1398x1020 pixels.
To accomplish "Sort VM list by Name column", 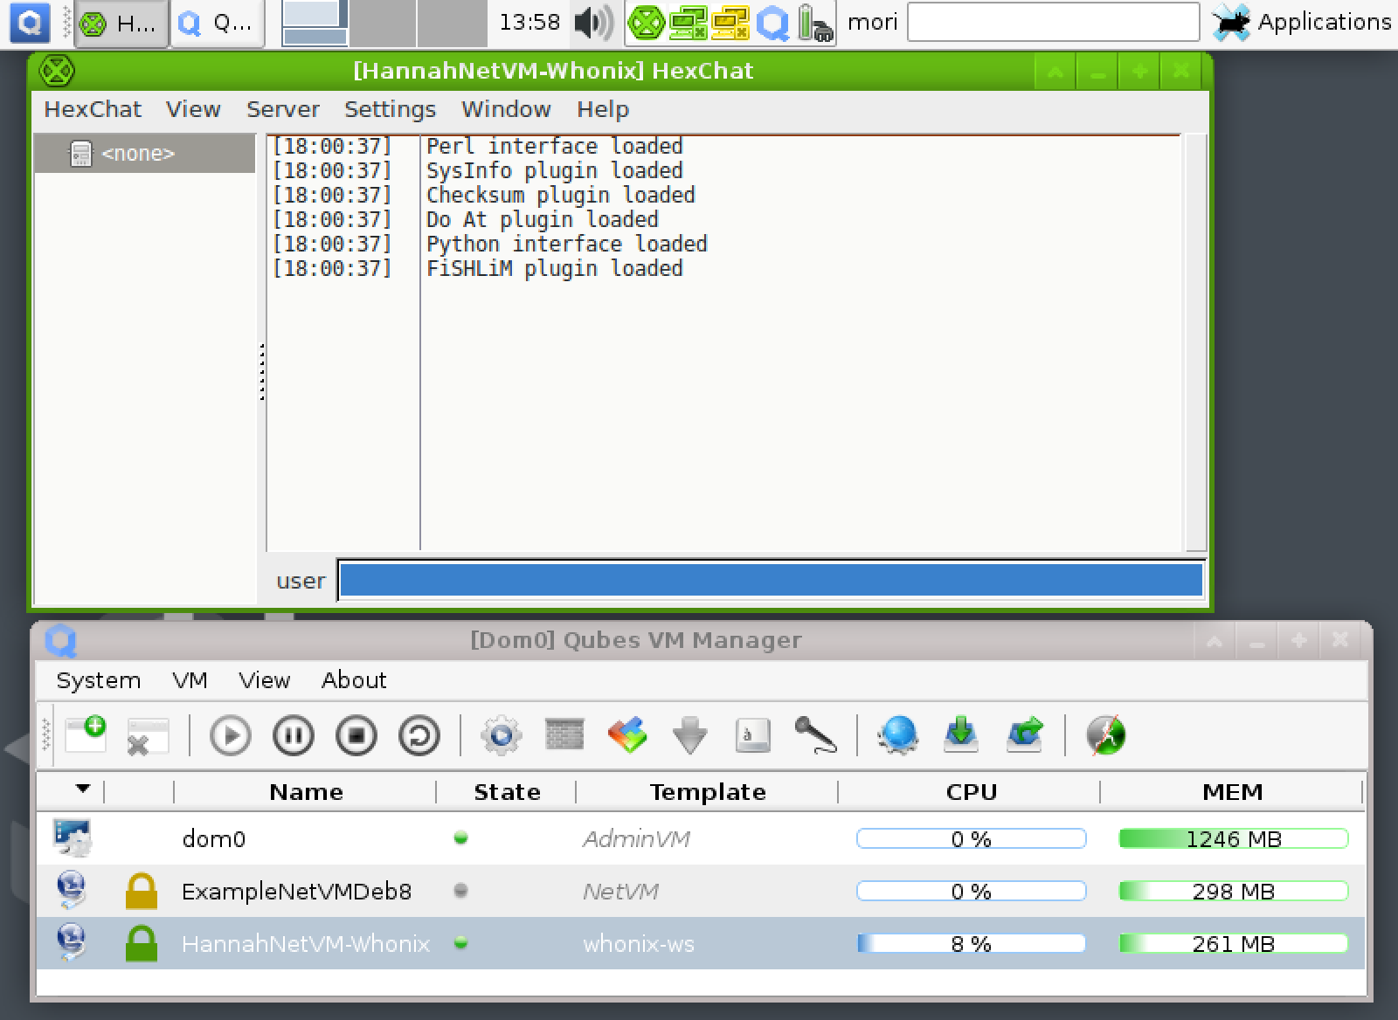I will pyautogui.click(x=306, y=792).
